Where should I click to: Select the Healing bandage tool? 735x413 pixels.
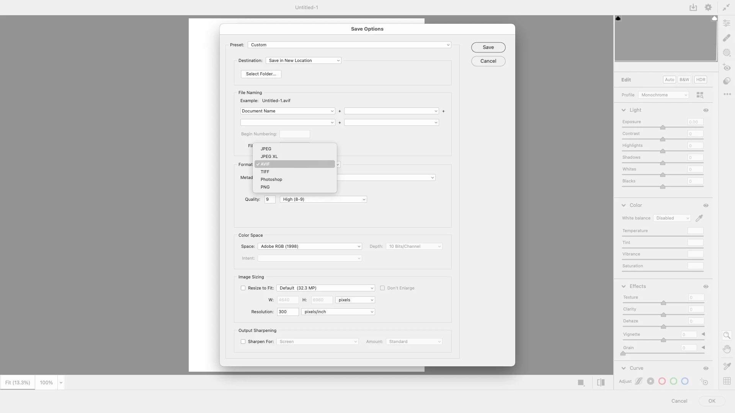(727, 38)
